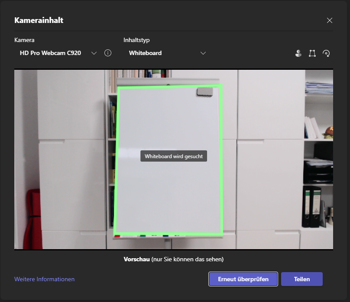The height and width of the screenshot is (302, 350).
Task: Click the eraser on the whiteboard preview
Action: click(x=204, y=92)
